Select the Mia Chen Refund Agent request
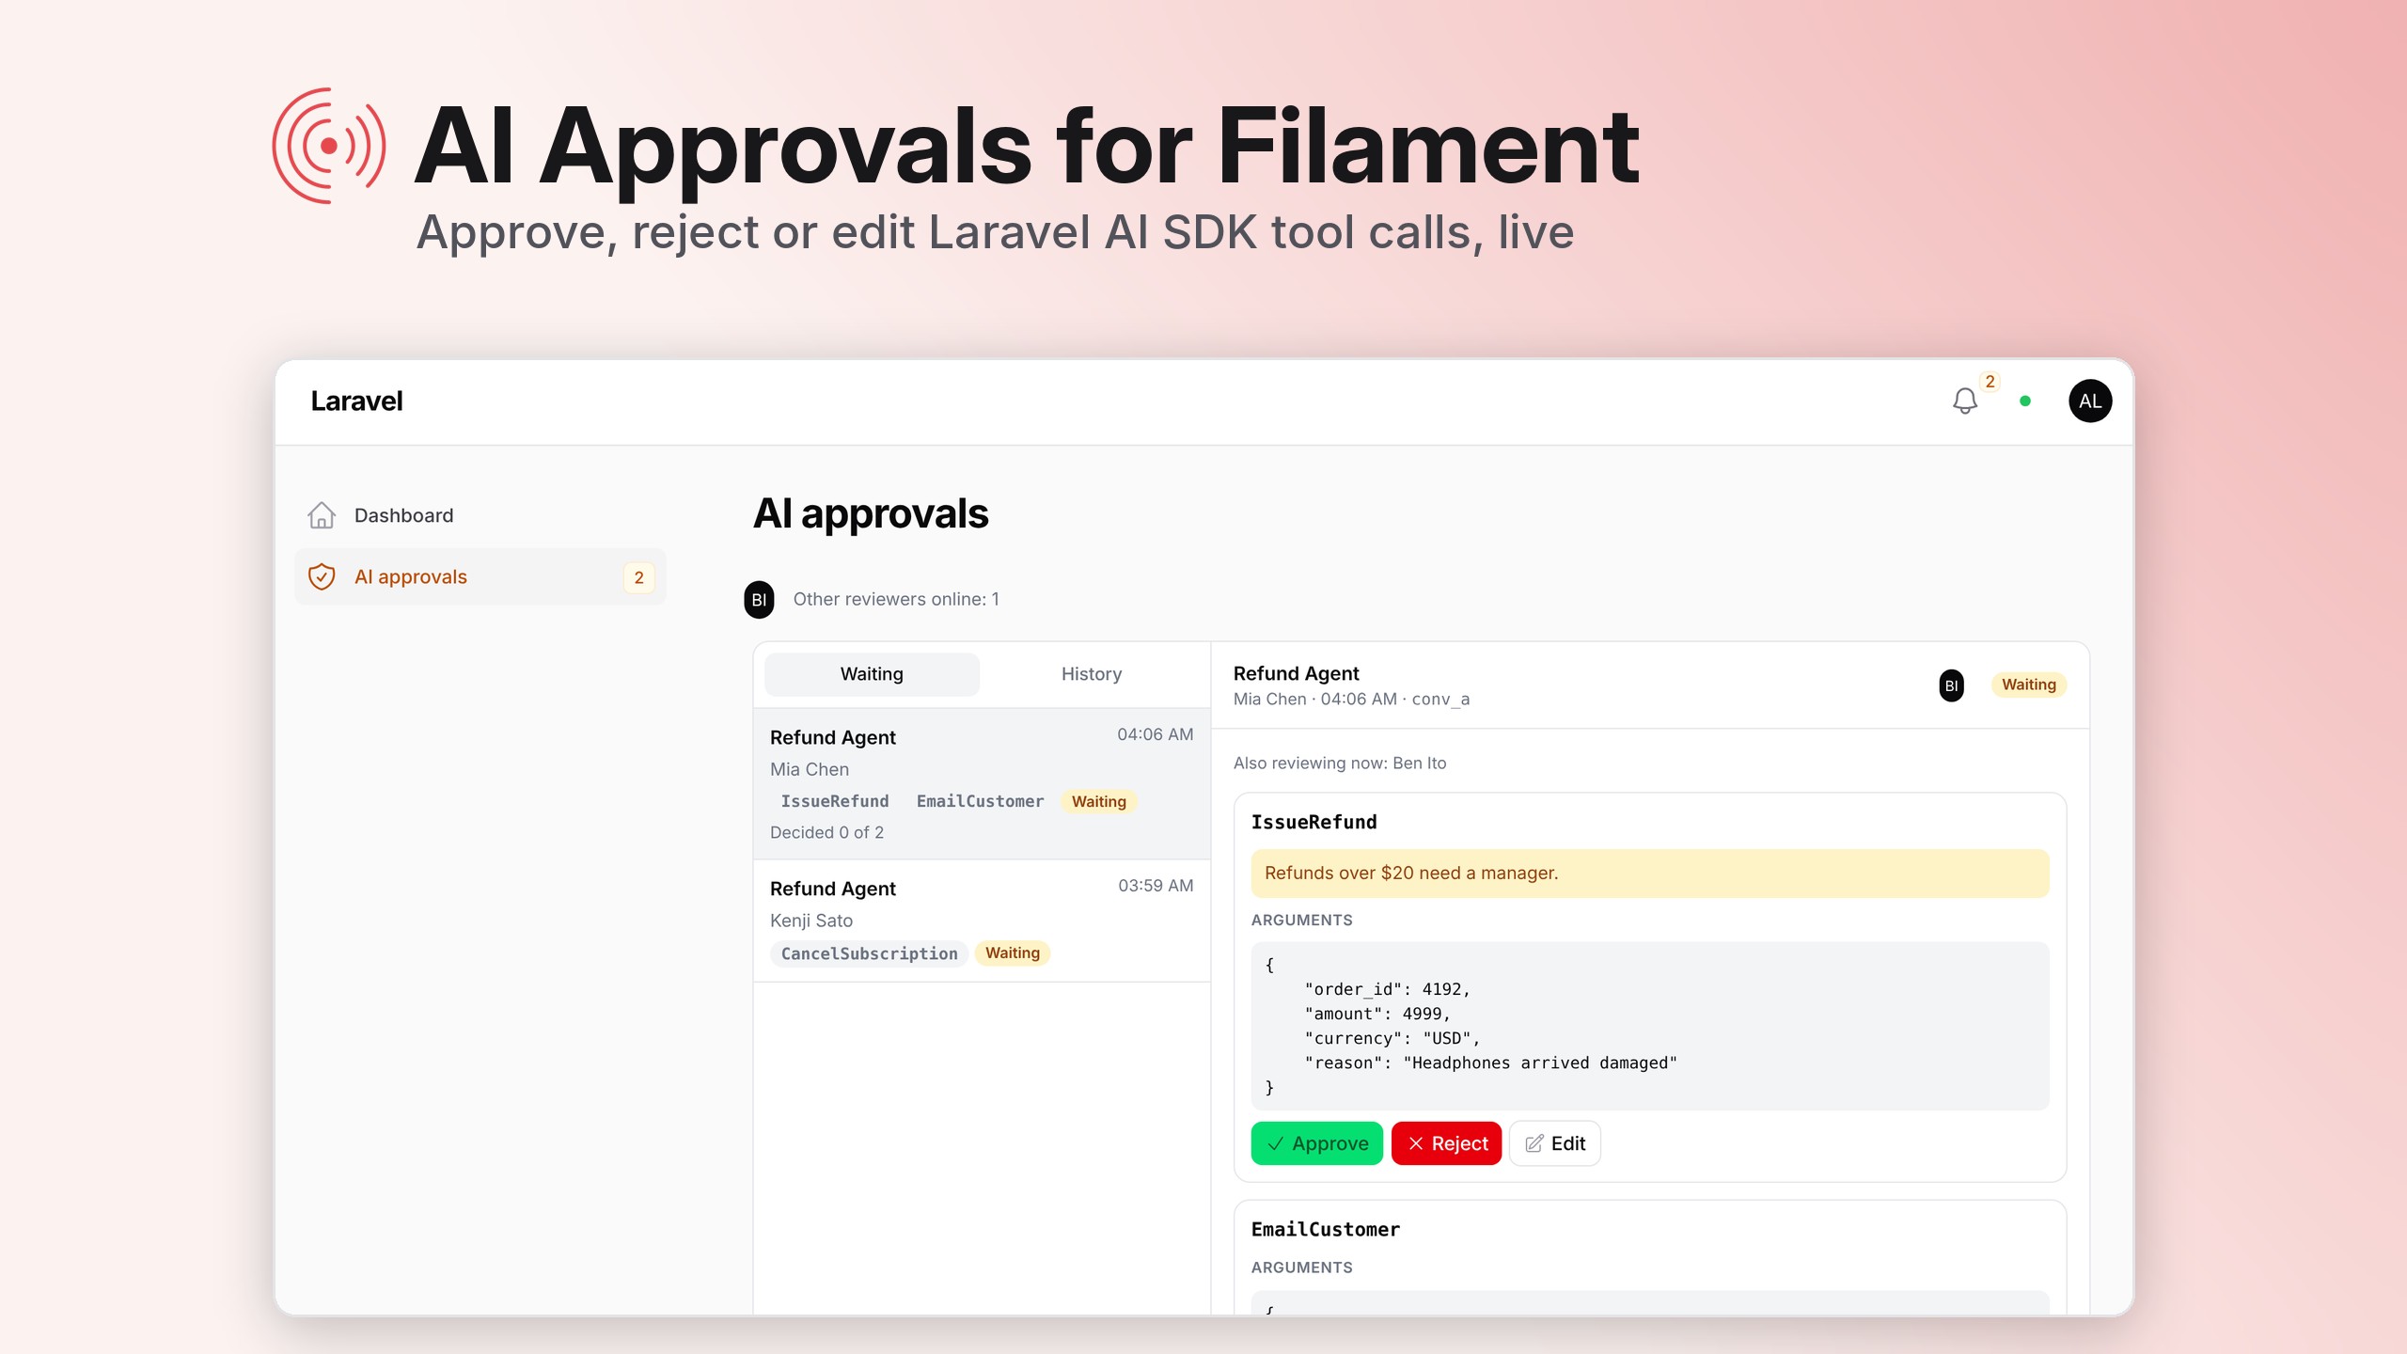2407x1354 pixels. tap(981, 783)
